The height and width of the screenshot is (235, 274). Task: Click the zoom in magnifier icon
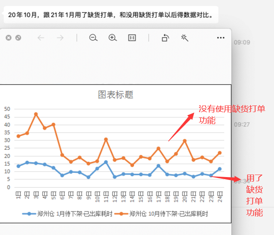pos(113,38)
